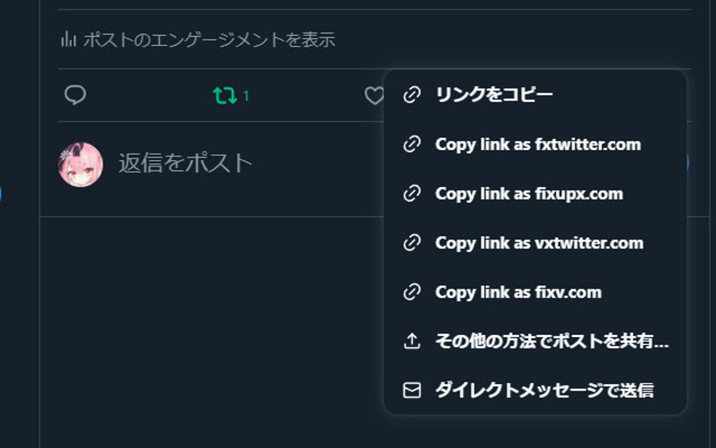716x448 pixels.
Task: Click the link icon beside リンクをコピー
Action: click(412, 95)
